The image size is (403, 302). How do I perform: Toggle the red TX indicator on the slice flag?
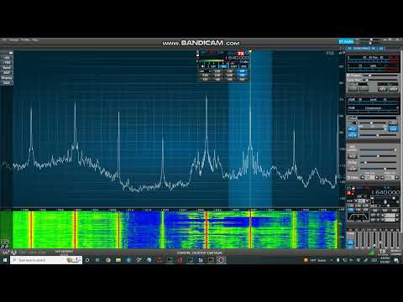[x=240, y=53]
